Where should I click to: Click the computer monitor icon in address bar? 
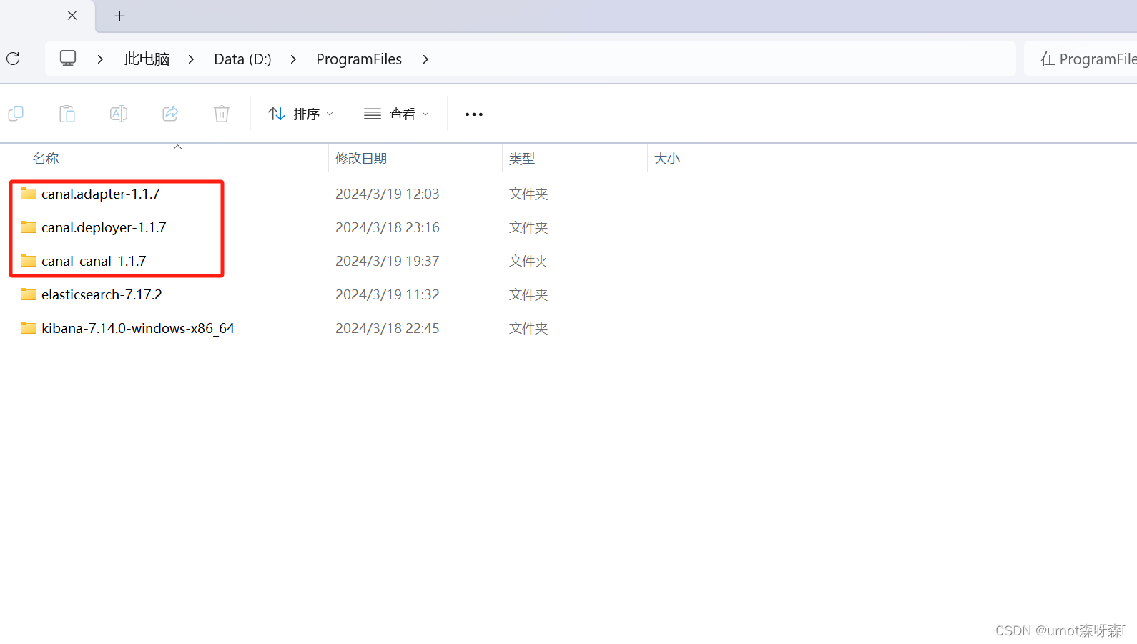coord(68,59)
